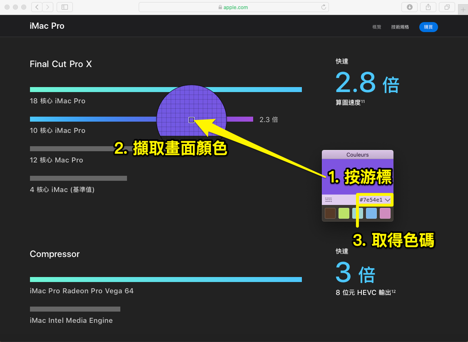Open the 概覽 nav link
Image resolution: width=468 pixels, height=342 pixels.
pos(377,27)
